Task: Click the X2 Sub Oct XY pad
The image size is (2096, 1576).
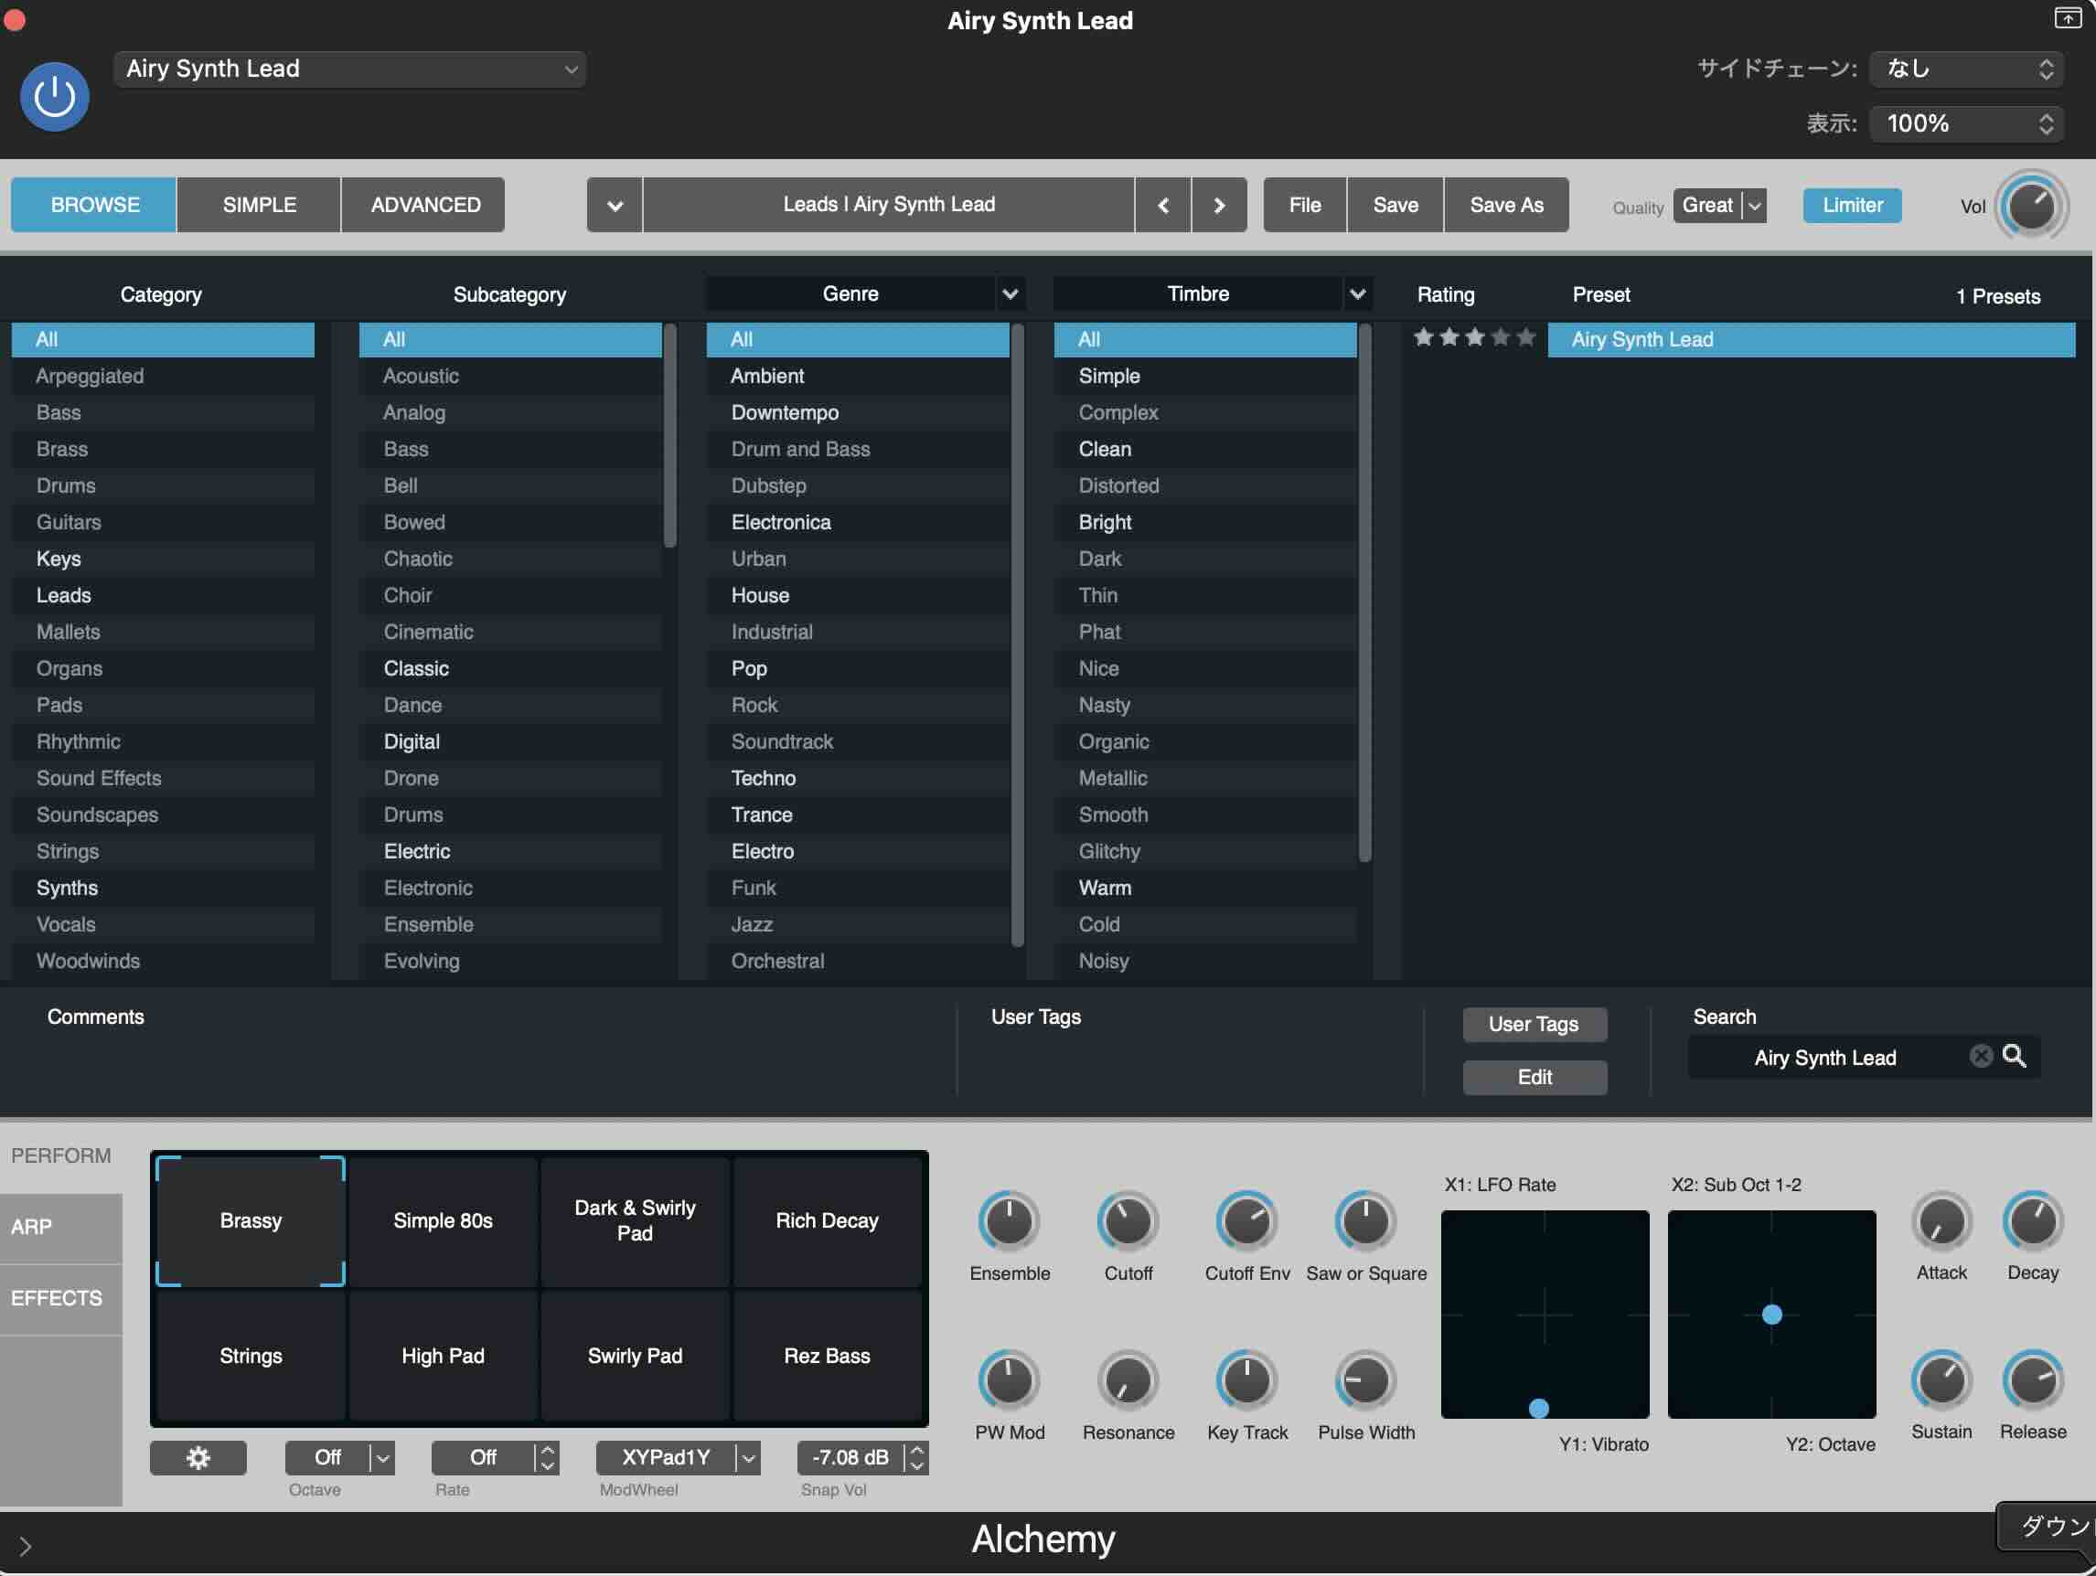Action: point(1771,1314)
